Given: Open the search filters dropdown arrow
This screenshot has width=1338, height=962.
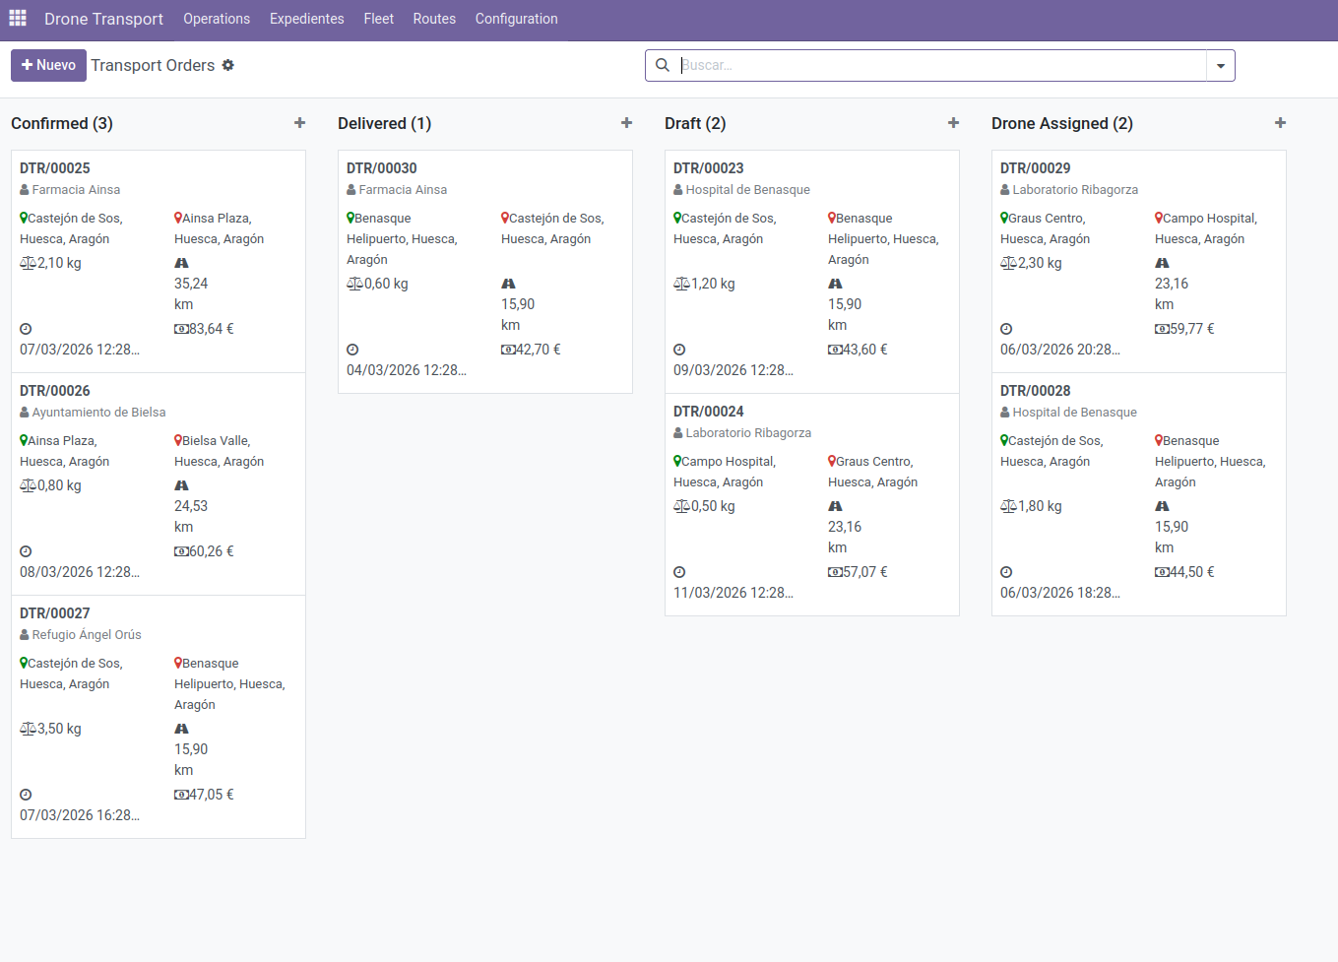Looking at the screenshot, I should point(1220,65).
